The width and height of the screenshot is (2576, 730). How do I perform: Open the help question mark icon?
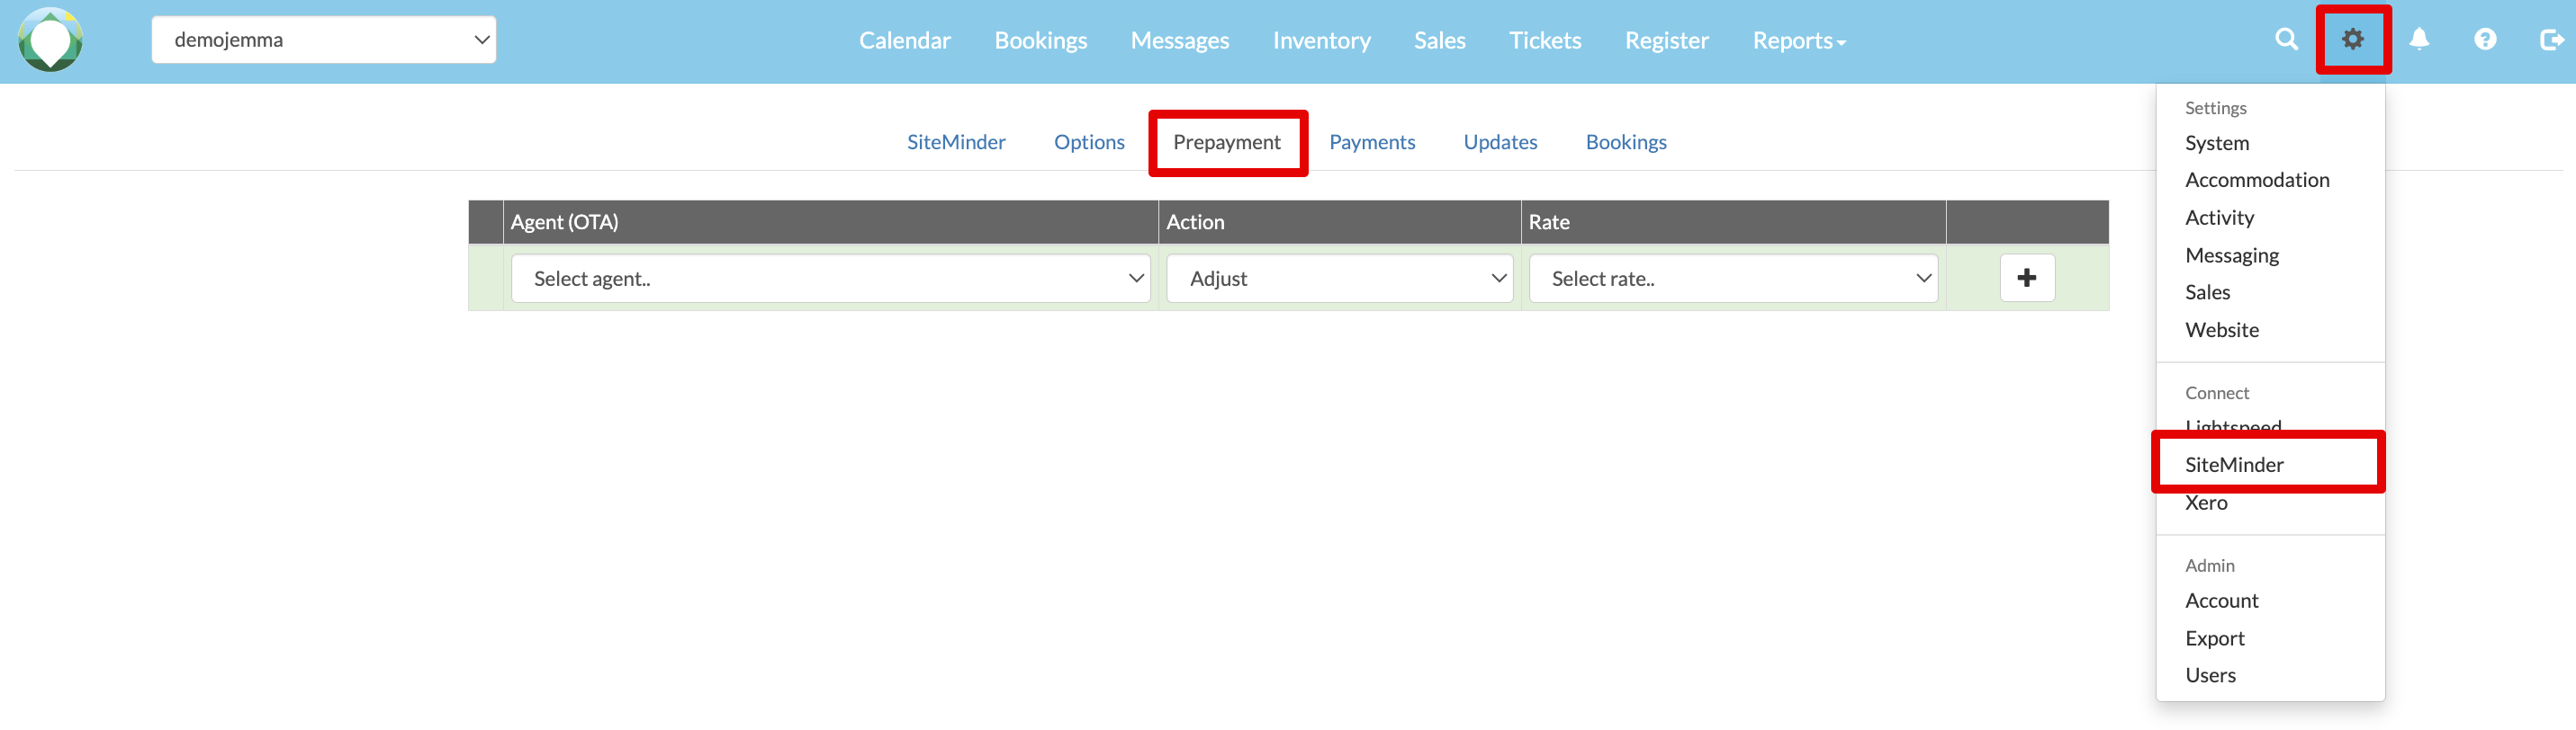pyautogui.click(x=2485, y=39)
